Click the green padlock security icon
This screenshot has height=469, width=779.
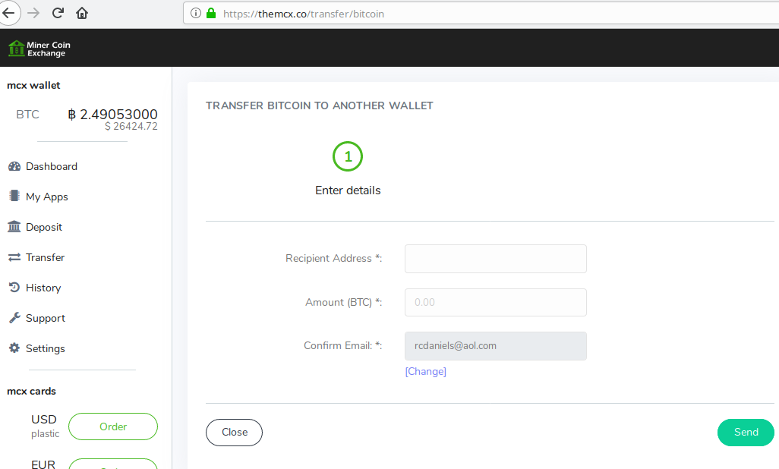coord(211,14)
